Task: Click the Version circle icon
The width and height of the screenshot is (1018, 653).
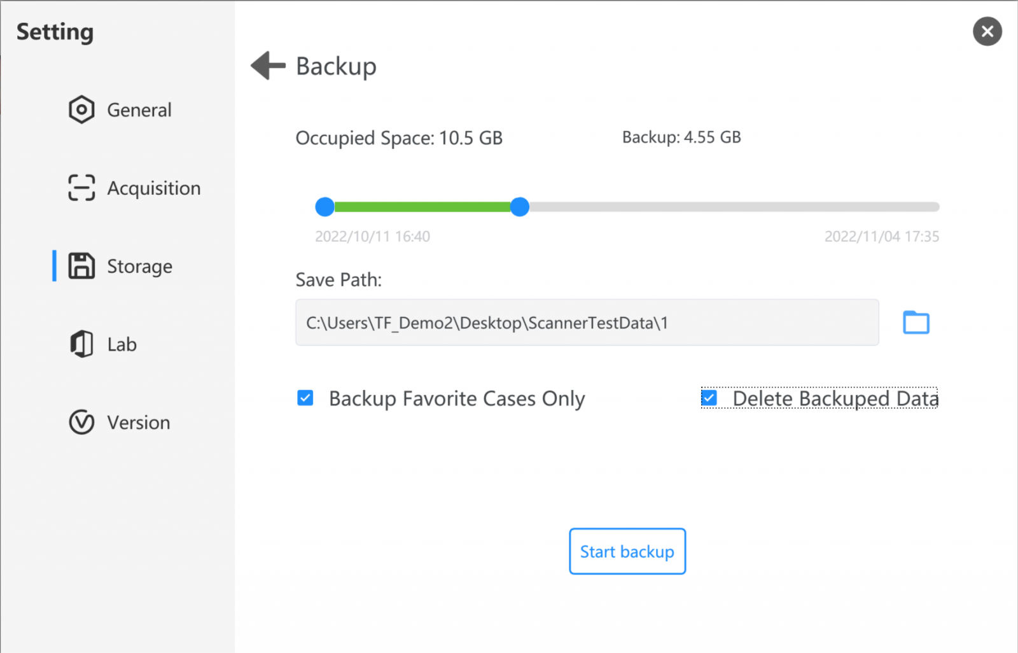Action: coord(81,423)
